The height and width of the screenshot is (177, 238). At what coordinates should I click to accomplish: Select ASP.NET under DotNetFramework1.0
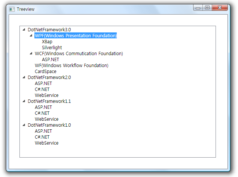[x=43, y=131]
